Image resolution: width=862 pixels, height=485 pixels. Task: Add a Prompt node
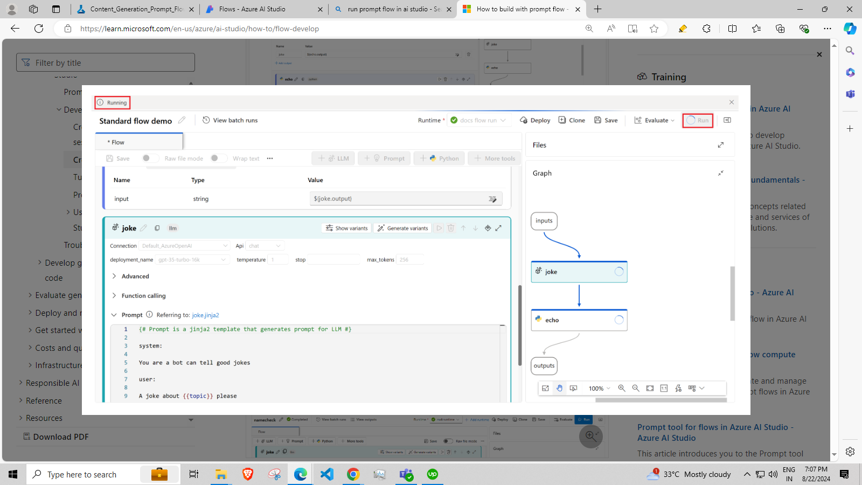[x=384, y=158]
